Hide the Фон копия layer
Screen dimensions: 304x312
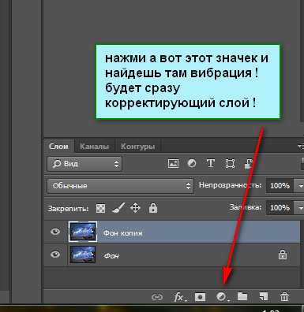tap(55, 232)
